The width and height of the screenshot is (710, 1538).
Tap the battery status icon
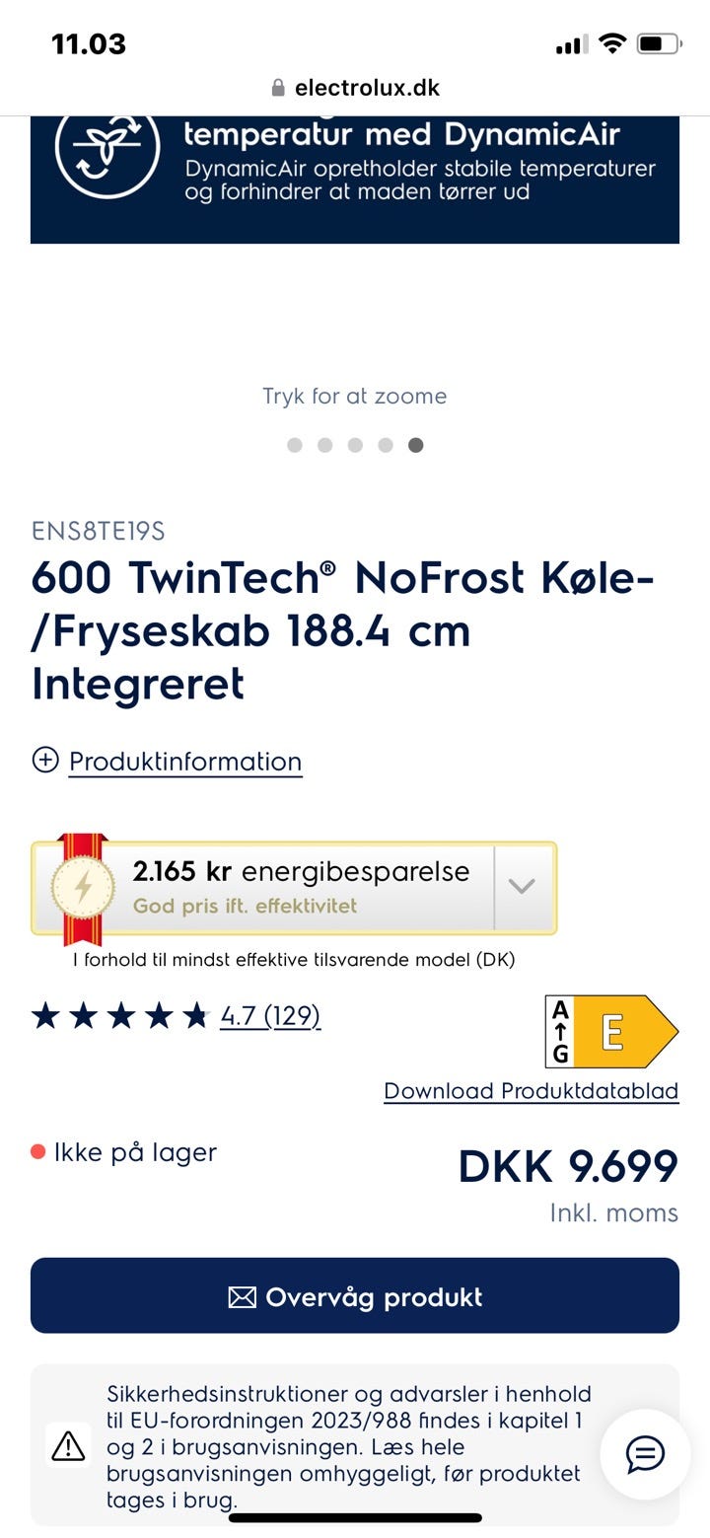[659, 43]
